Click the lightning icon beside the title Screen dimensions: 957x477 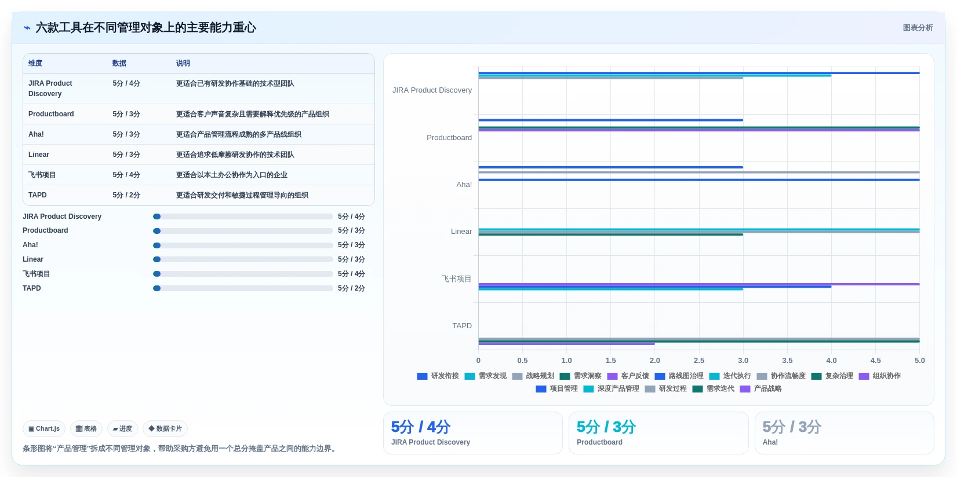(27, 28)
